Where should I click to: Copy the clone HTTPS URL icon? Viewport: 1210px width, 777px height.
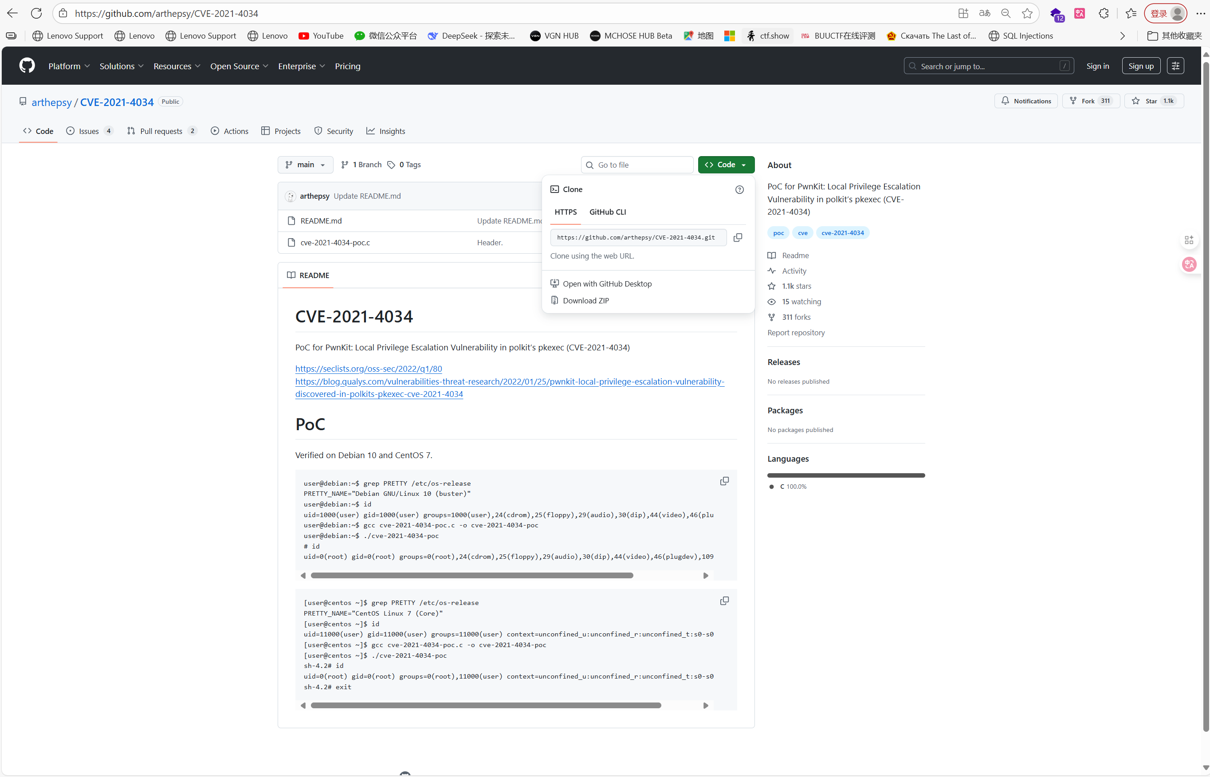pos(738,238)
